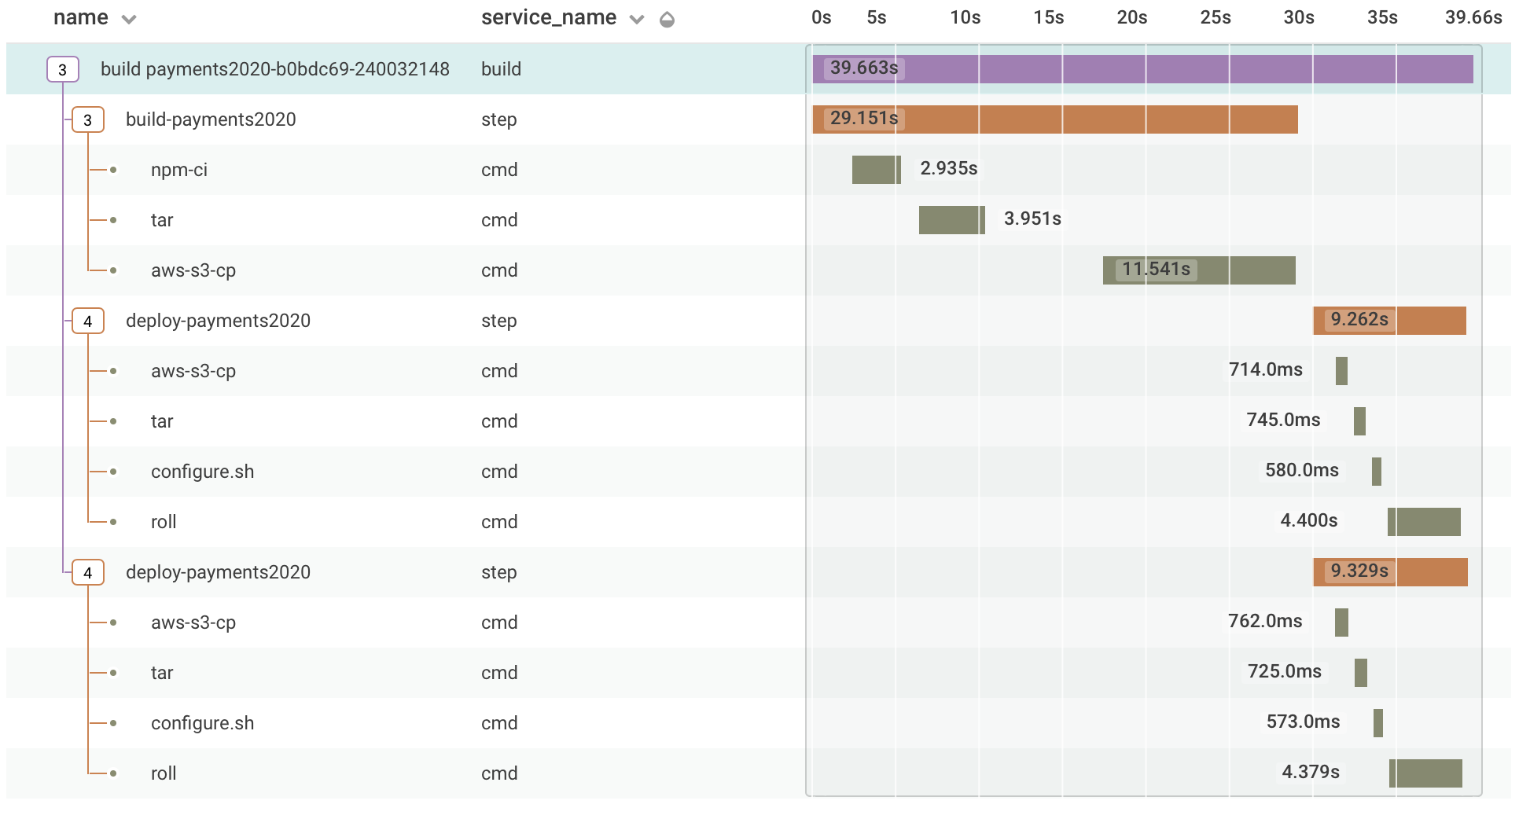Click the name column header text

tap(81, 18)
